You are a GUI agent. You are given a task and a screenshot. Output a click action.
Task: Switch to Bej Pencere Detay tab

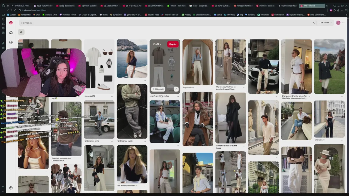288,6
